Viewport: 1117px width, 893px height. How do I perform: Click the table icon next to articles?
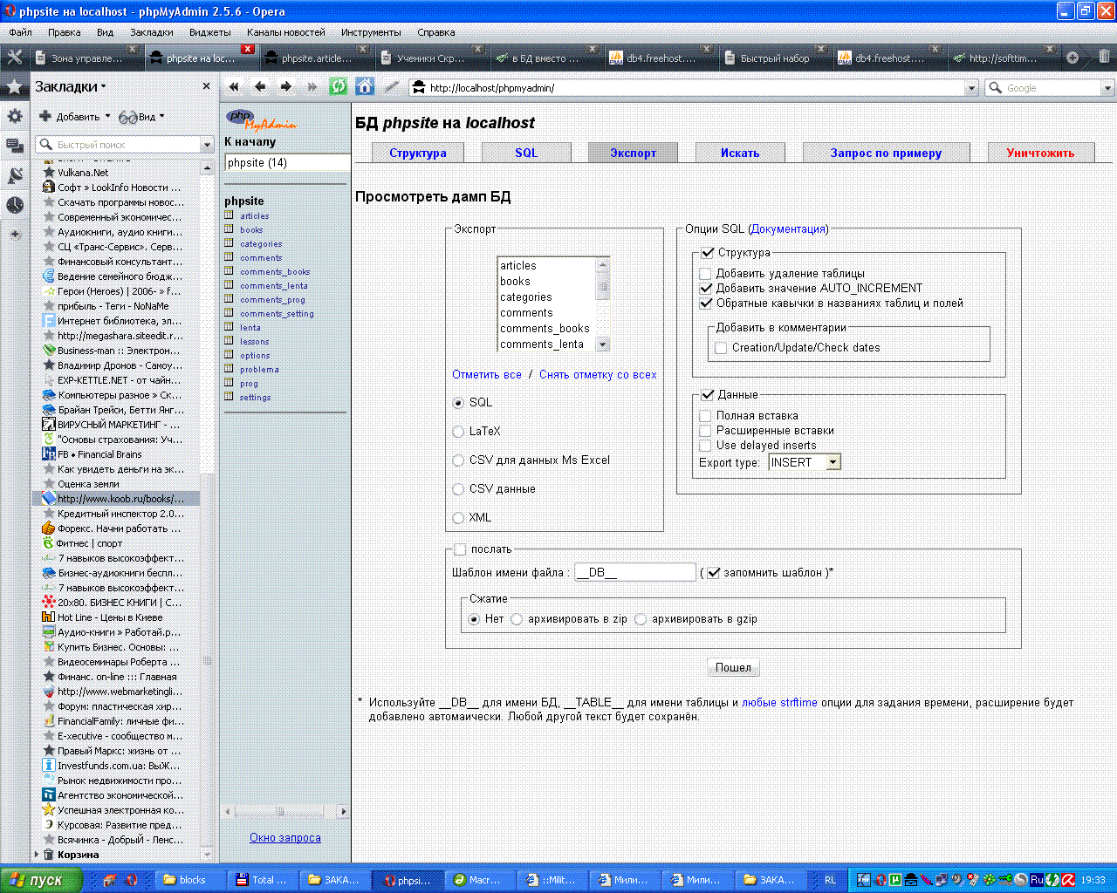pos(230,215)
